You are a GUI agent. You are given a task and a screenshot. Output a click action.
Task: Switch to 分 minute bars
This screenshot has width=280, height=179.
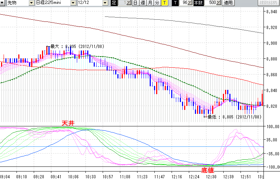(x=157, y=3)
